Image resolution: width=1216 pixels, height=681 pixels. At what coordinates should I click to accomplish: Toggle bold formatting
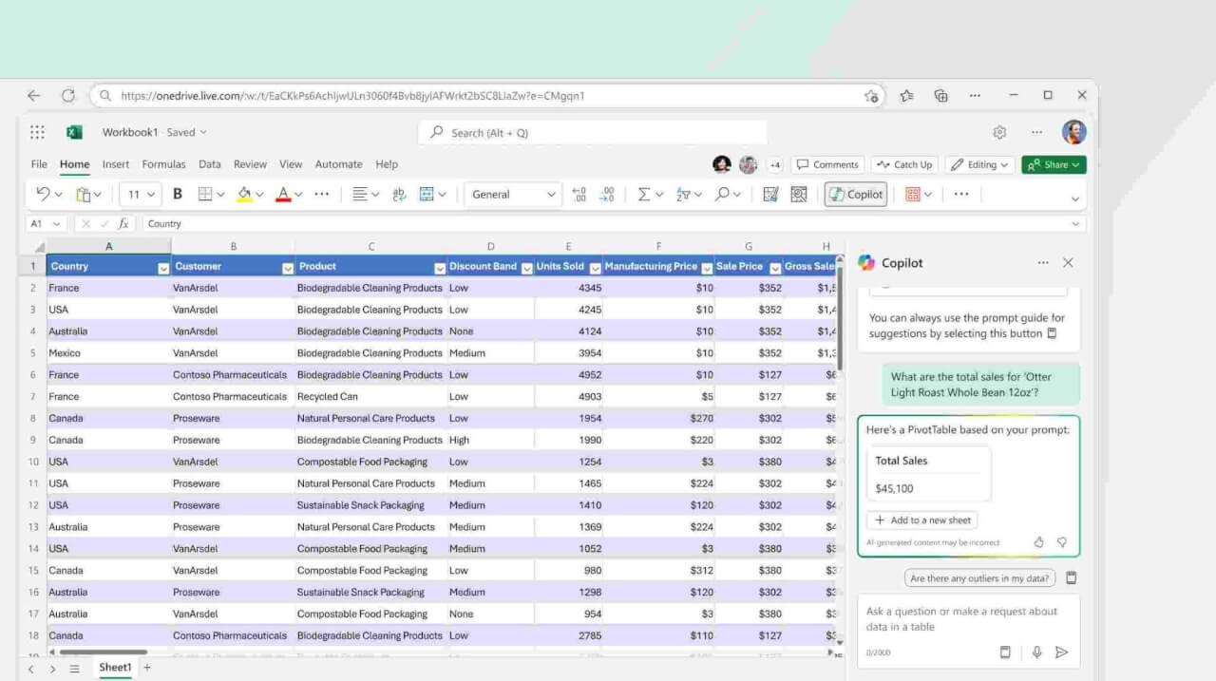pos(178,194)
